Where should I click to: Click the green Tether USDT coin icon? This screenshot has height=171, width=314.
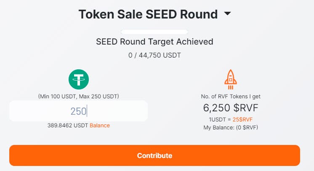coord(78,79)
